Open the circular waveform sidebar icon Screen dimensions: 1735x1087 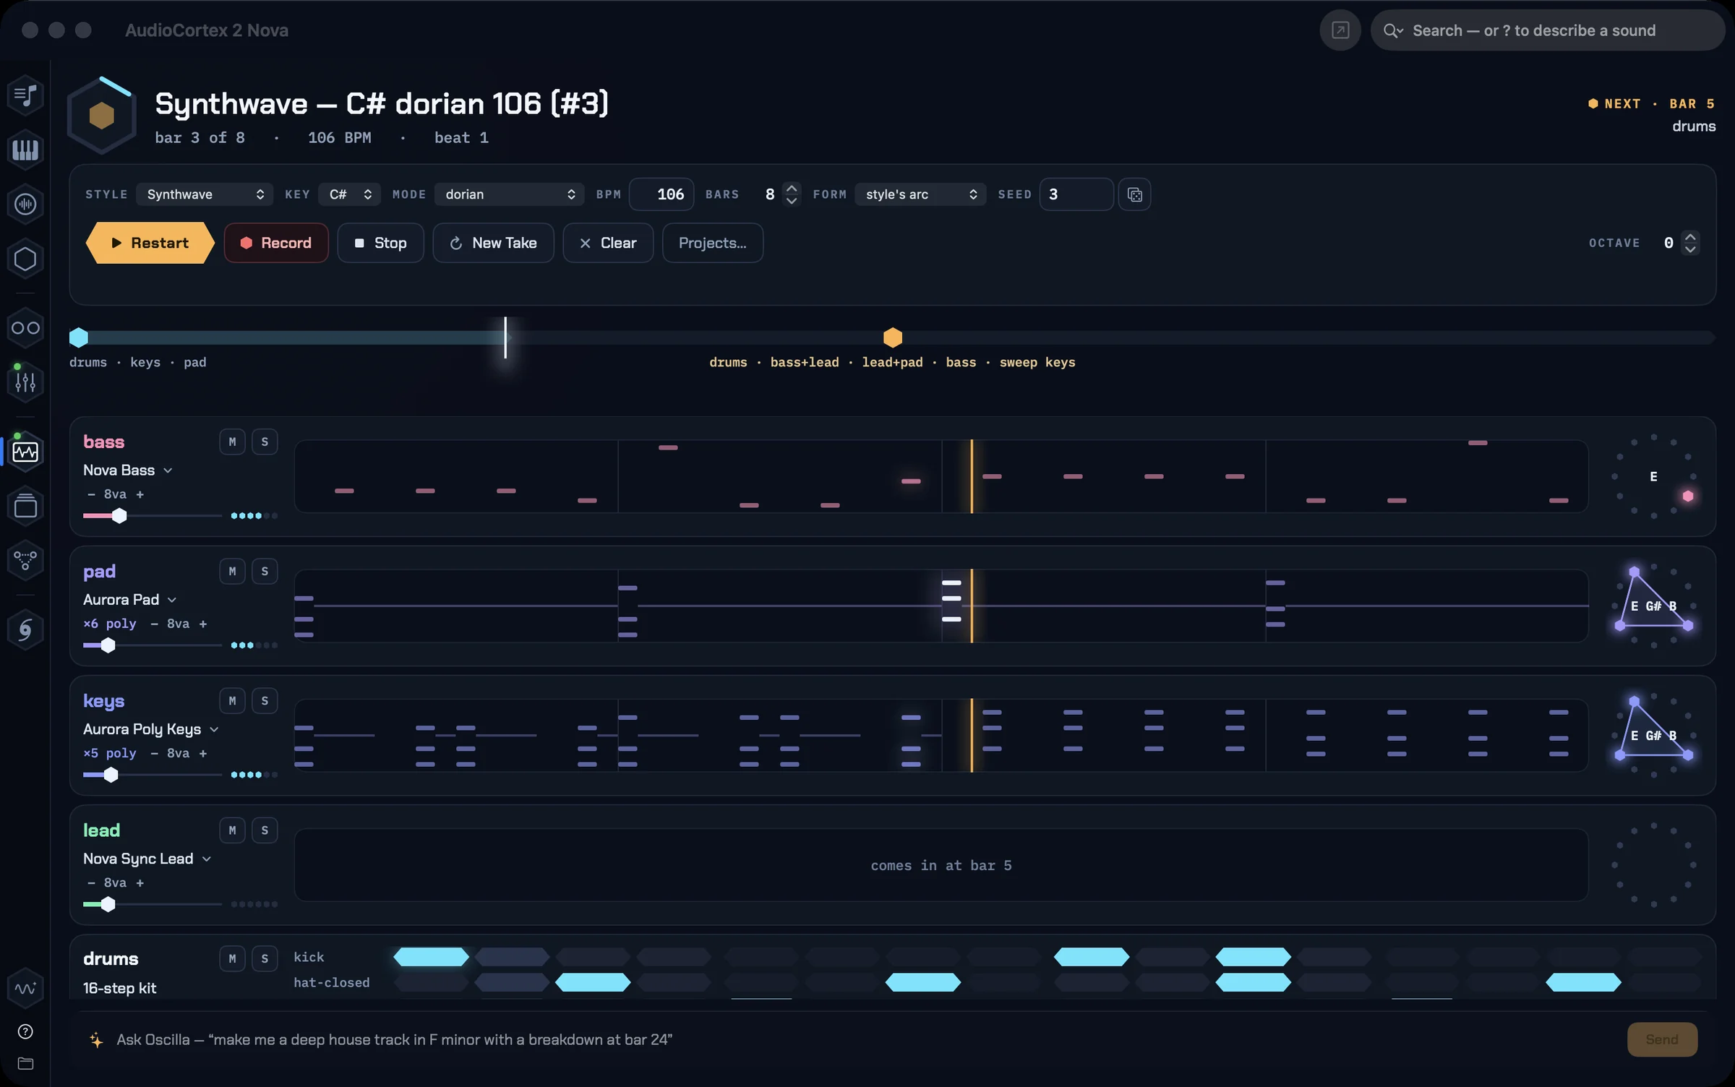pyautogui.click(x=25, y=205)
